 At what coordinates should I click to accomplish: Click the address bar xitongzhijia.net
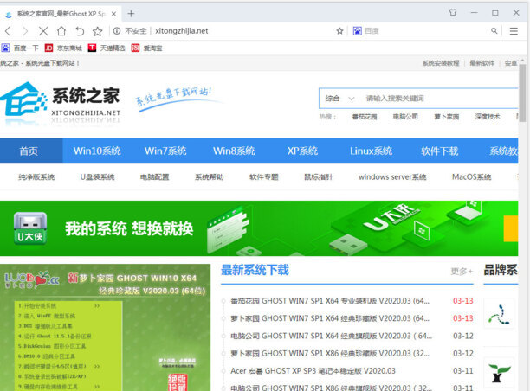point(182,31)
